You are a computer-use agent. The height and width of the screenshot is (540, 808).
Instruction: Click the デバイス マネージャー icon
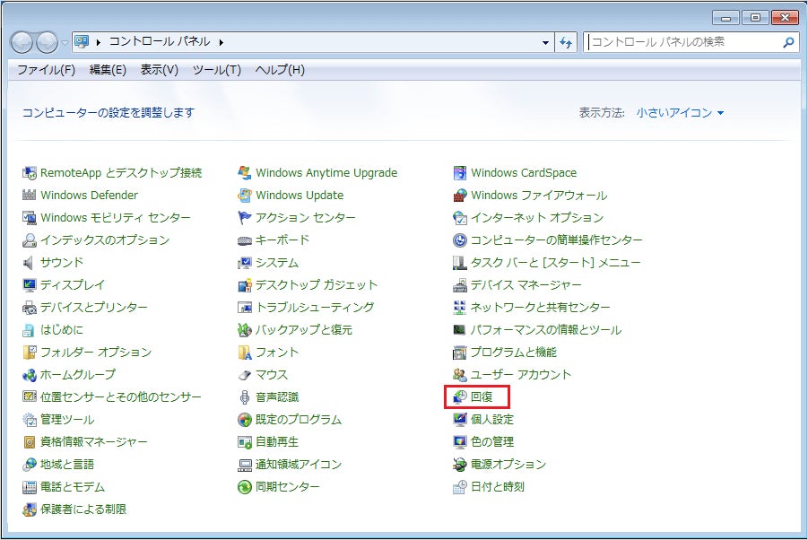[460, 285]
